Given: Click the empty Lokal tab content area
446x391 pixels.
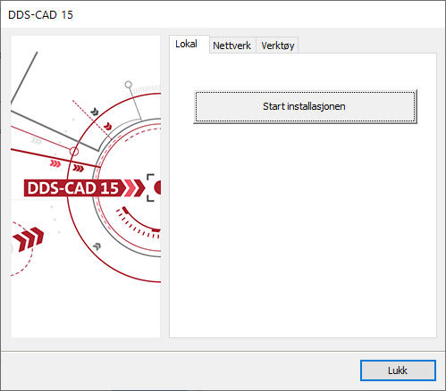Looking at the screenshot, I should pos(303,230).
